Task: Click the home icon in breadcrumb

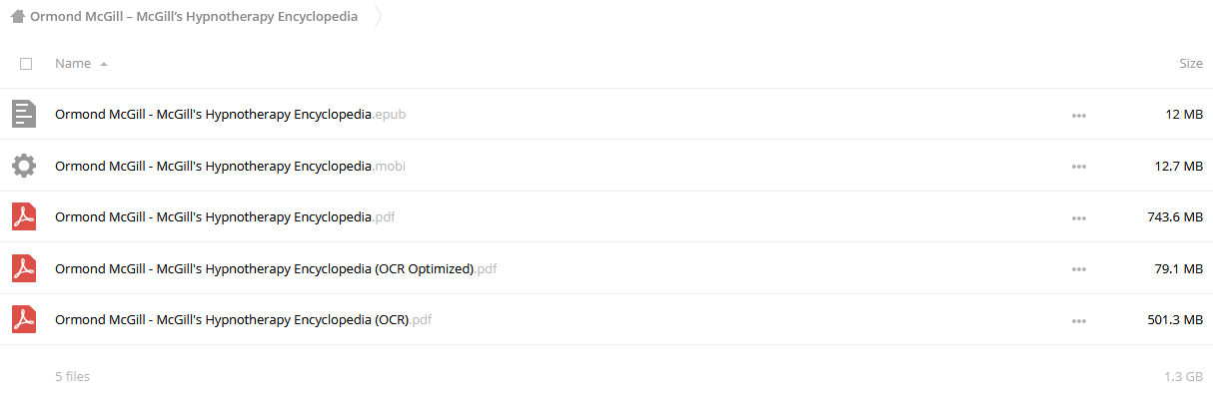Action: pyautogui.click(x=17, y=17)
